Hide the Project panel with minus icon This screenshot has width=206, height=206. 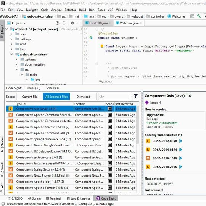click(x=79, y=23)
